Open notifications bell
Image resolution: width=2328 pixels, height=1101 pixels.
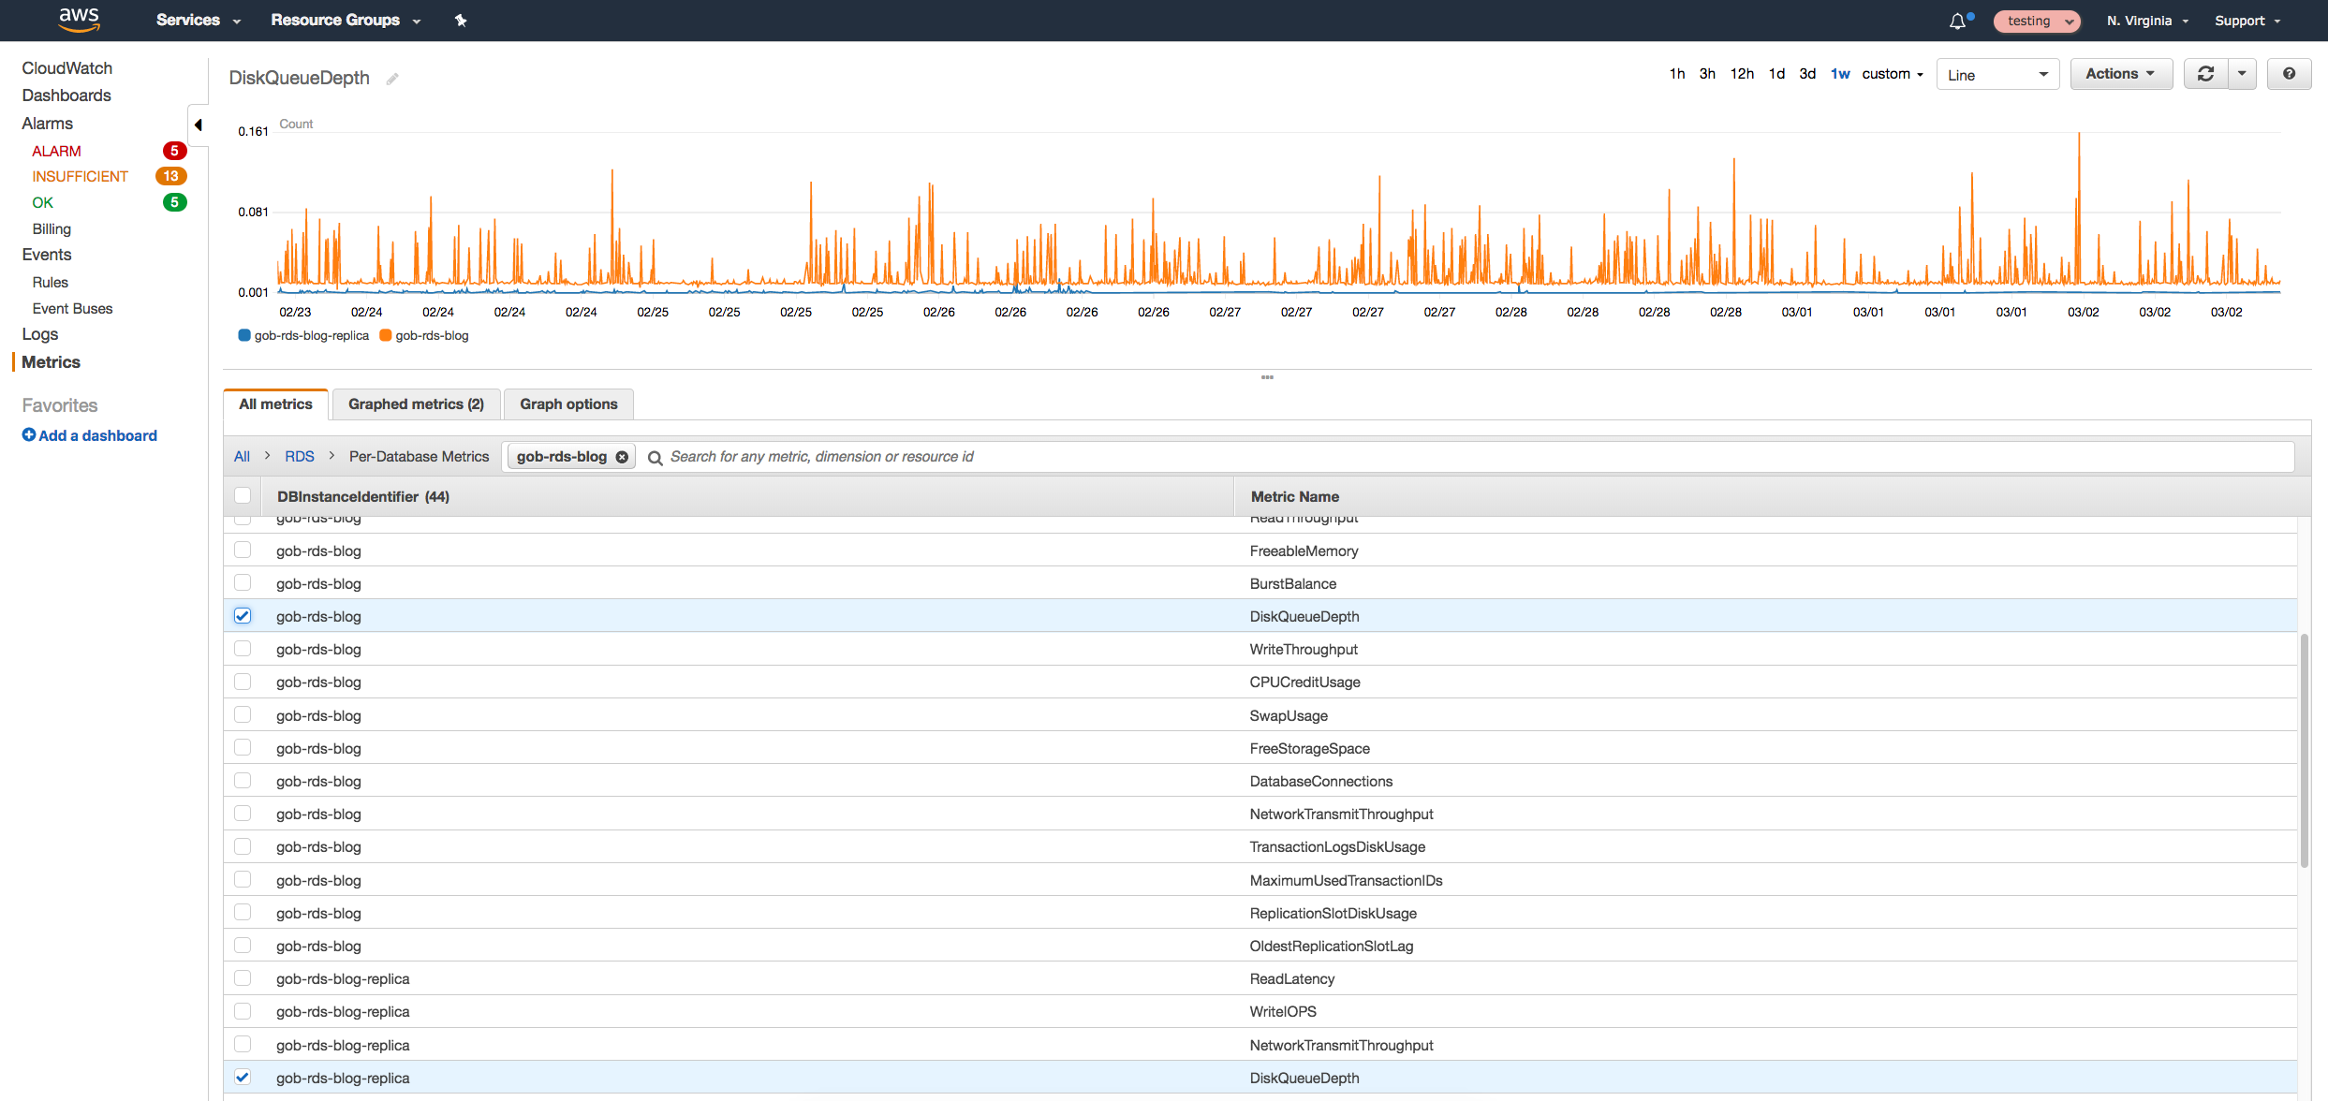[1958, 21]
